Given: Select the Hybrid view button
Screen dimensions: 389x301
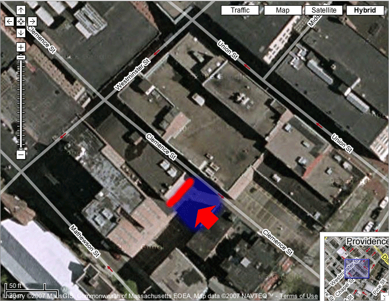Looking at the screenshot, I should click(x=365, y=10).
